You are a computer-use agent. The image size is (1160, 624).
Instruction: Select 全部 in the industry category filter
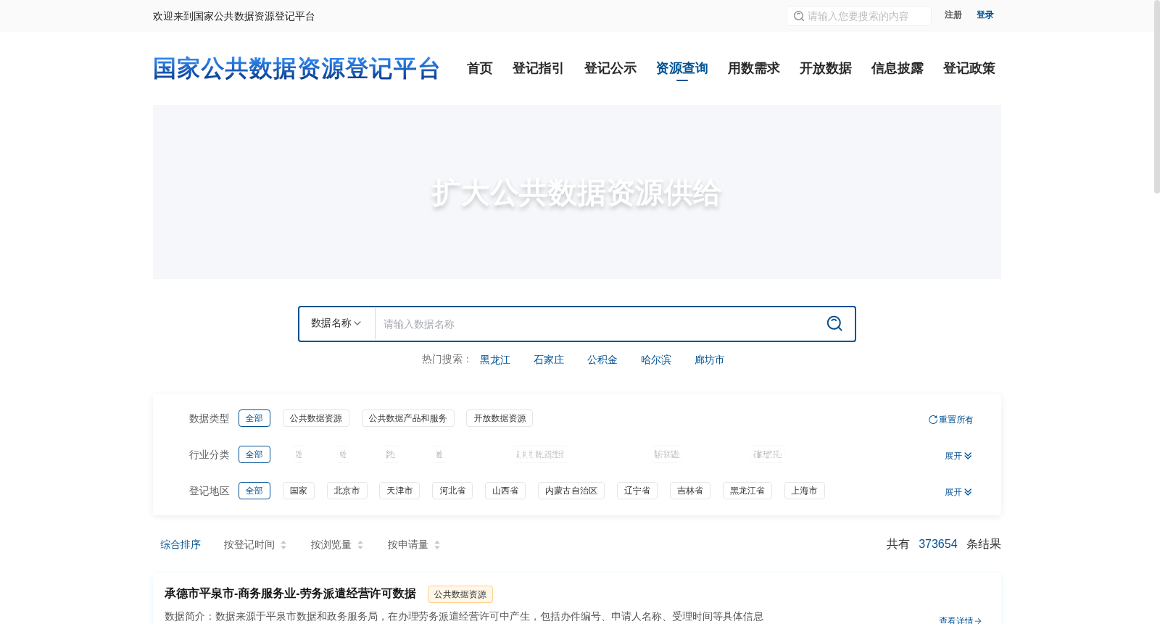254,454
